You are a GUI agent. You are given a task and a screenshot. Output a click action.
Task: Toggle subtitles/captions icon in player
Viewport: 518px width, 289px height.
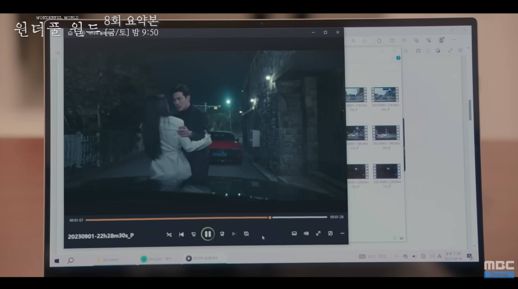pyautogui.click(x=294, y=233)
